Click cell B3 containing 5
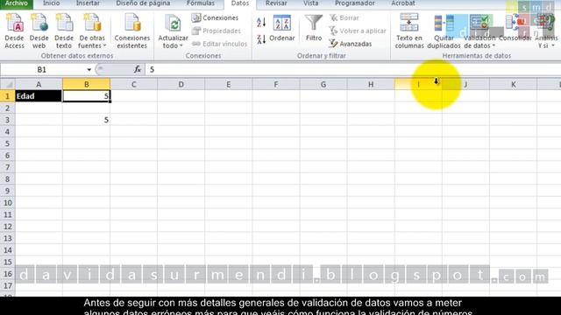This screenshot has height=315, width=561. pos(86,120)
